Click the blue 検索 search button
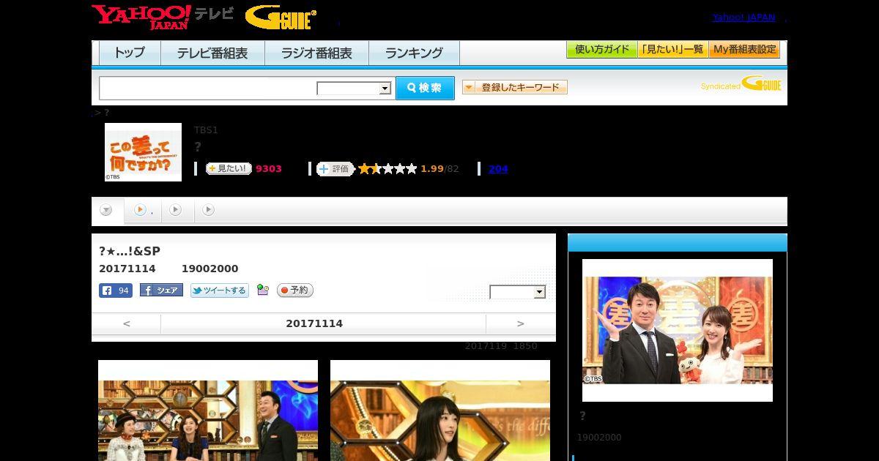The width and height of the screenshot is (879, 461). pos(425,88)
